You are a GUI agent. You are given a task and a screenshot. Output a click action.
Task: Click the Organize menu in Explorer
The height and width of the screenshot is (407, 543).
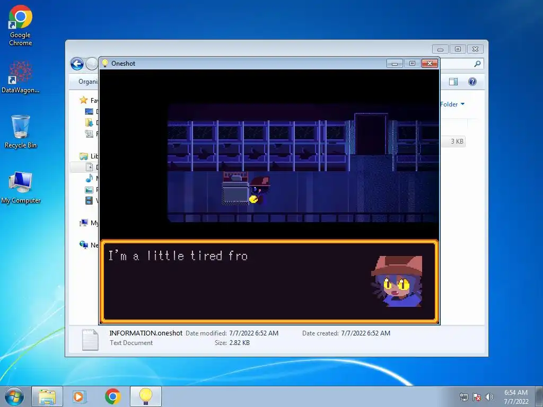[x=89, y=82]
